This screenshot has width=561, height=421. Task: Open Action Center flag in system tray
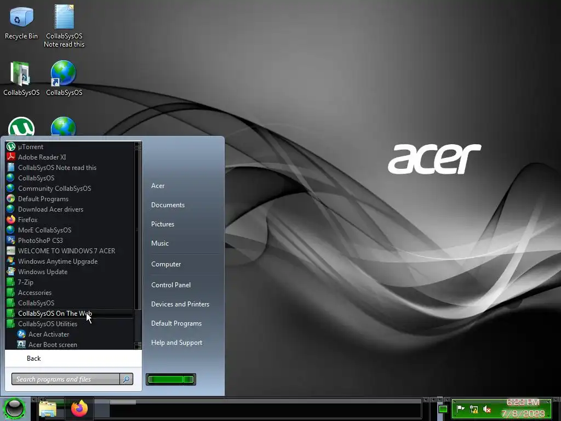click(x=460, y=408)
